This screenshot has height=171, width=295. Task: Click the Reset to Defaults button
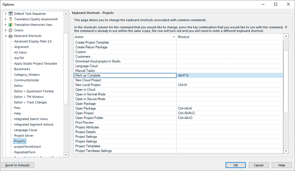click(x=18, y=165)
